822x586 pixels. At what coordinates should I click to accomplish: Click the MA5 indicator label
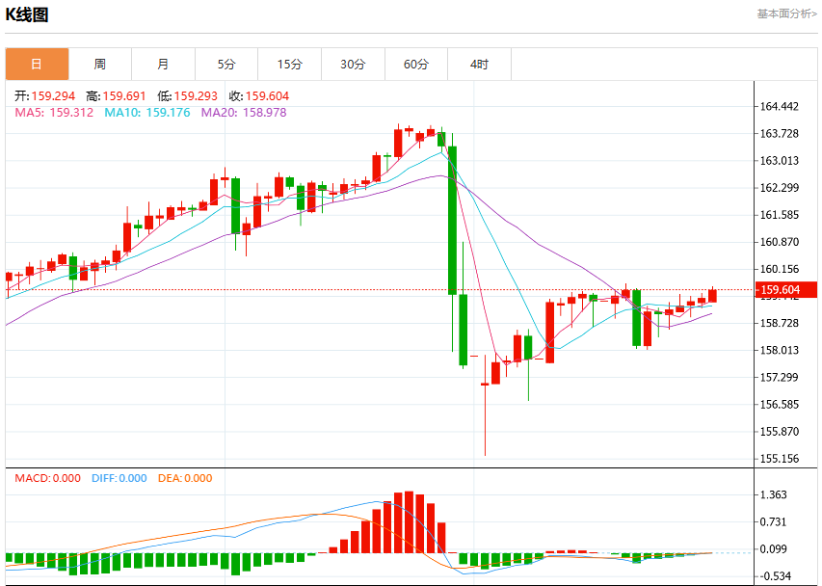[x=54, y=113]
